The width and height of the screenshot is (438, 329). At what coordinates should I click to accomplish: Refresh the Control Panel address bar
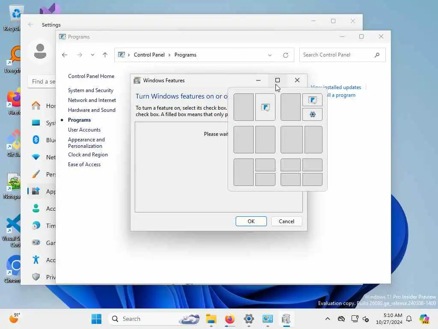tap(285, 55)
